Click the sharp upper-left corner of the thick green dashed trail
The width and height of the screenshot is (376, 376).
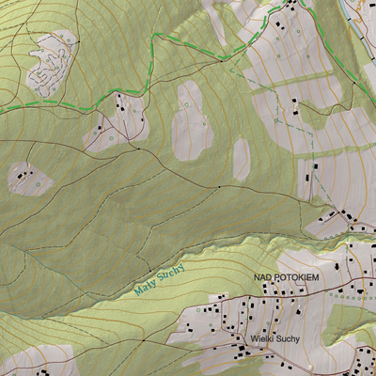click(153, 35)
